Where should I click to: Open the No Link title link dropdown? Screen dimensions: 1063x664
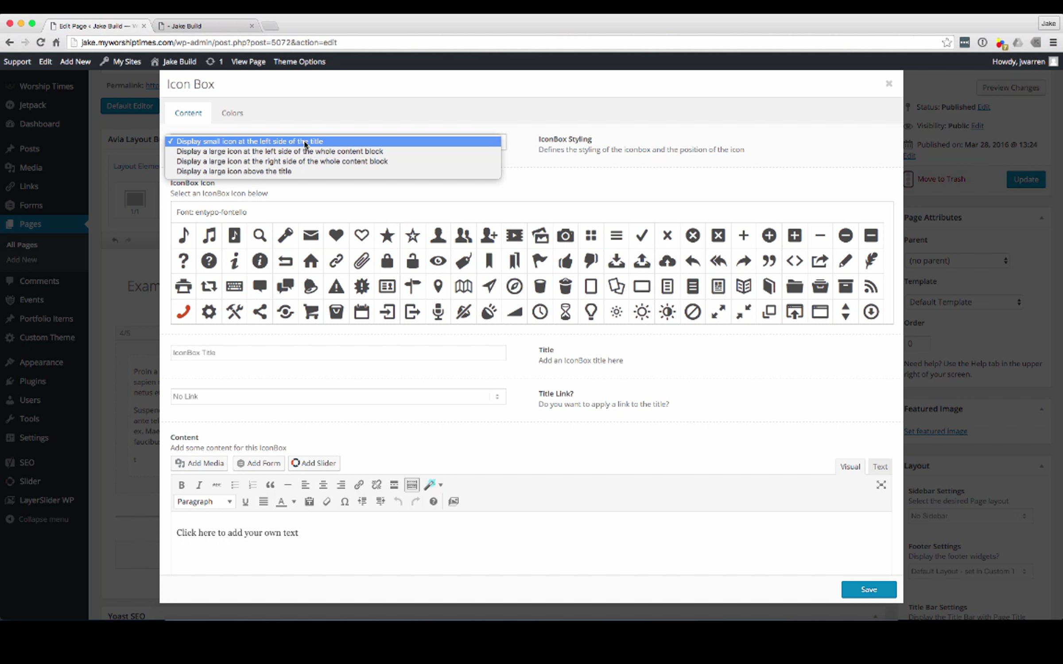click(x=338, y=397)
